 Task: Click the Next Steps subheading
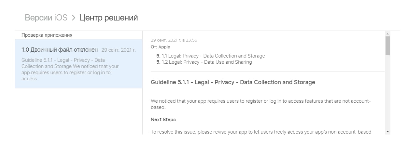pos(163,120)
